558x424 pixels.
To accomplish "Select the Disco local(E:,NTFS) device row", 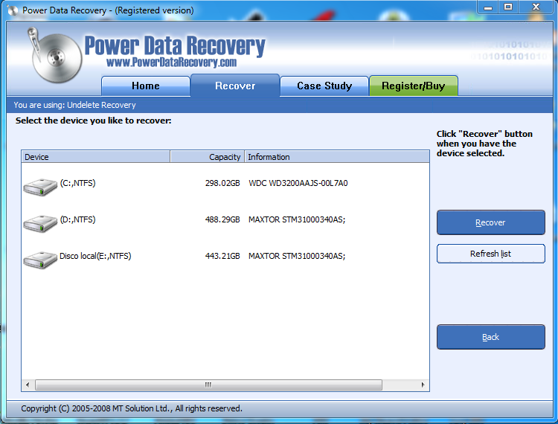I will point(225,260).
